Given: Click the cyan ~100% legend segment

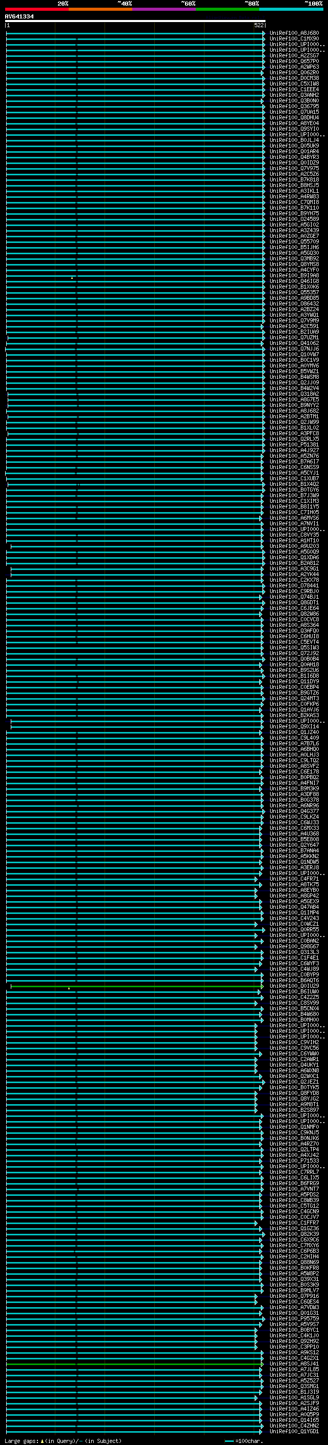Looking at the screenshot, I should tap(291, 9).
